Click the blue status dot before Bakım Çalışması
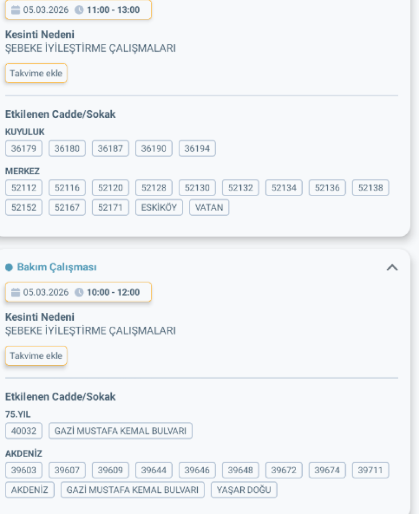Image resolution: width=419 pixels, height=514 pixels. 8,266
